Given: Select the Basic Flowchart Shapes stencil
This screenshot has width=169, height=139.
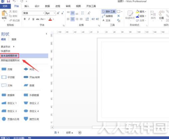Looking at the screenshot, I should (9, 56).
